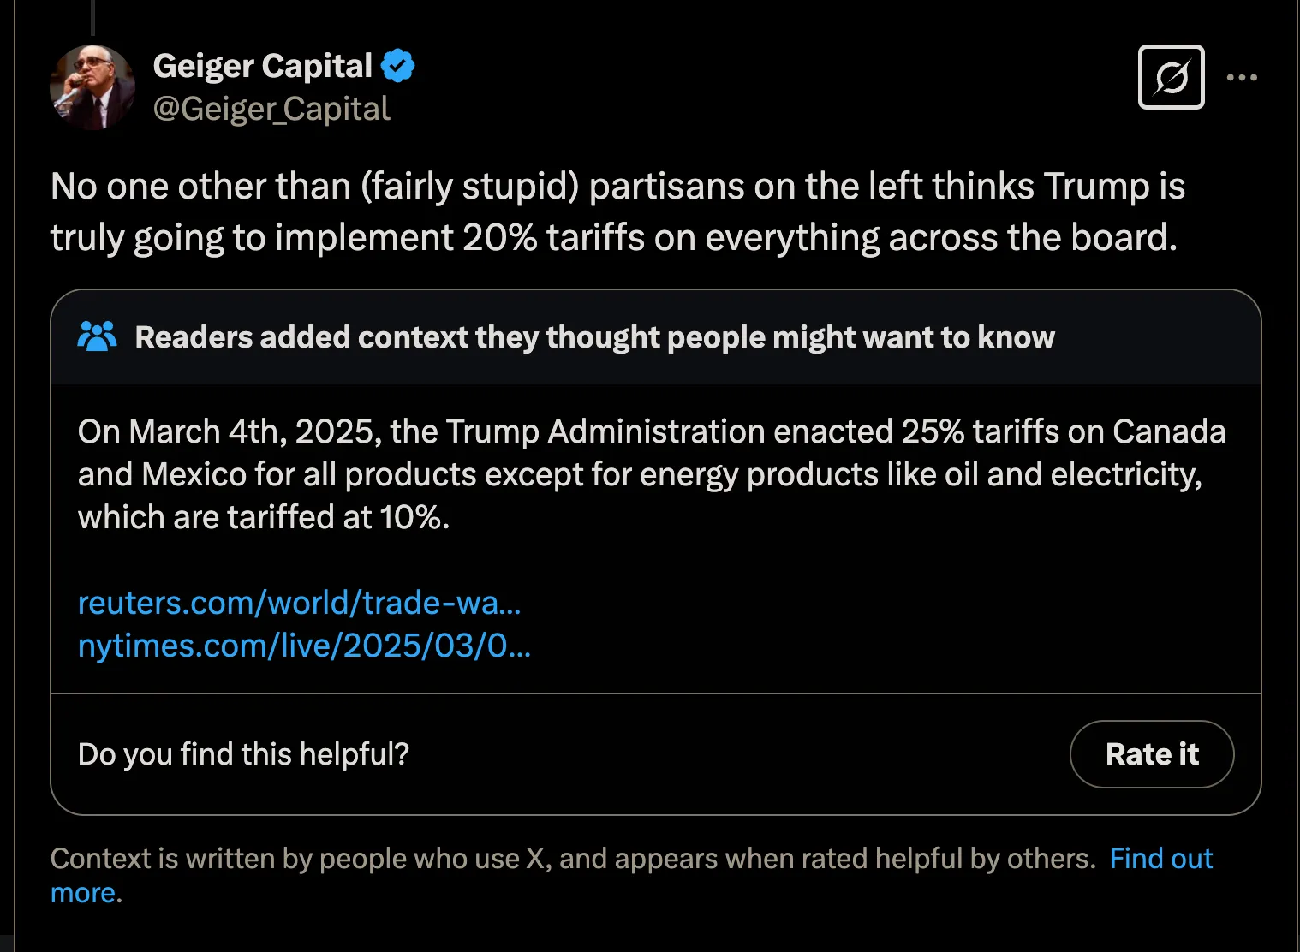Image resolution: width=1300 pixels, height=952 pixels.
Task: Open the nytimes.com live coverage link
Action: point(304,646)
